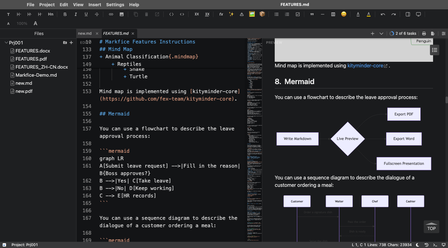Open table of contents list button in preview

(x=435, y=50)
